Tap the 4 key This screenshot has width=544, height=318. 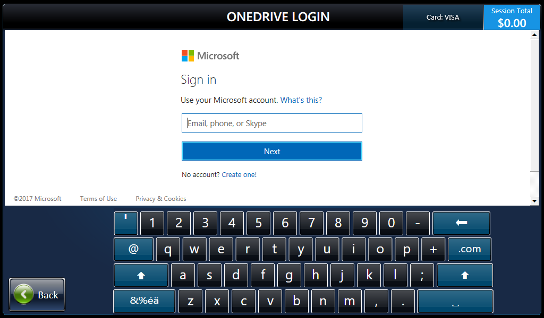coord(232,223)
